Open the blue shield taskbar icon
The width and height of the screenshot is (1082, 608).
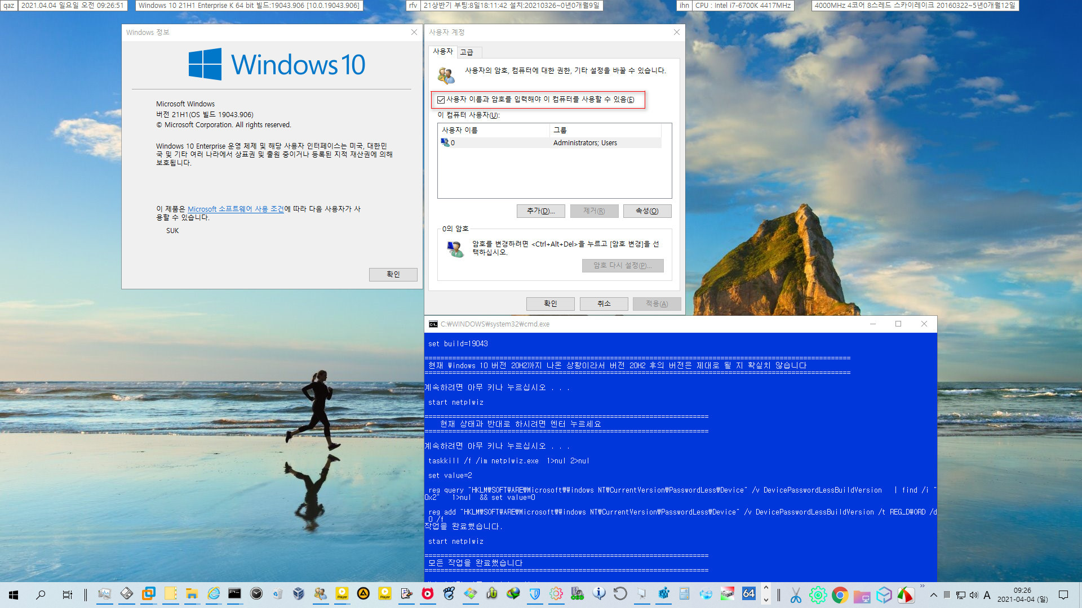point(535,594)
